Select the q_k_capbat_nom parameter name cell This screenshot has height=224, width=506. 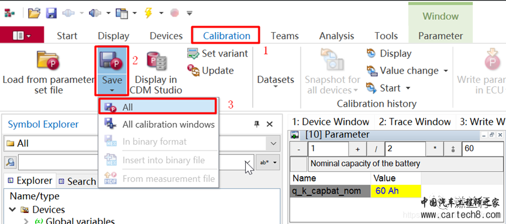pyautogui.click(x=331, y=191)
